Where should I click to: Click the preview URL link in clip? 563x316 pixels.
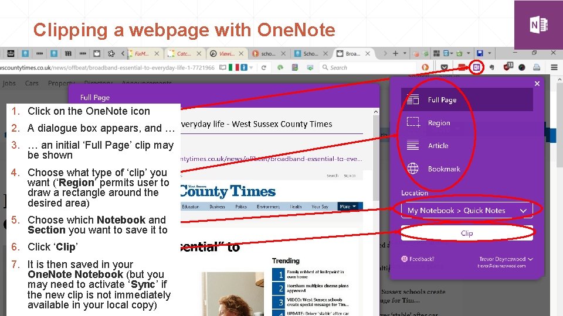[272, 159]
